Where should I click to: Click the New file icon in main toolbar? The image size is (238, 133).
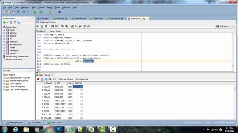(x=5, y=12)
